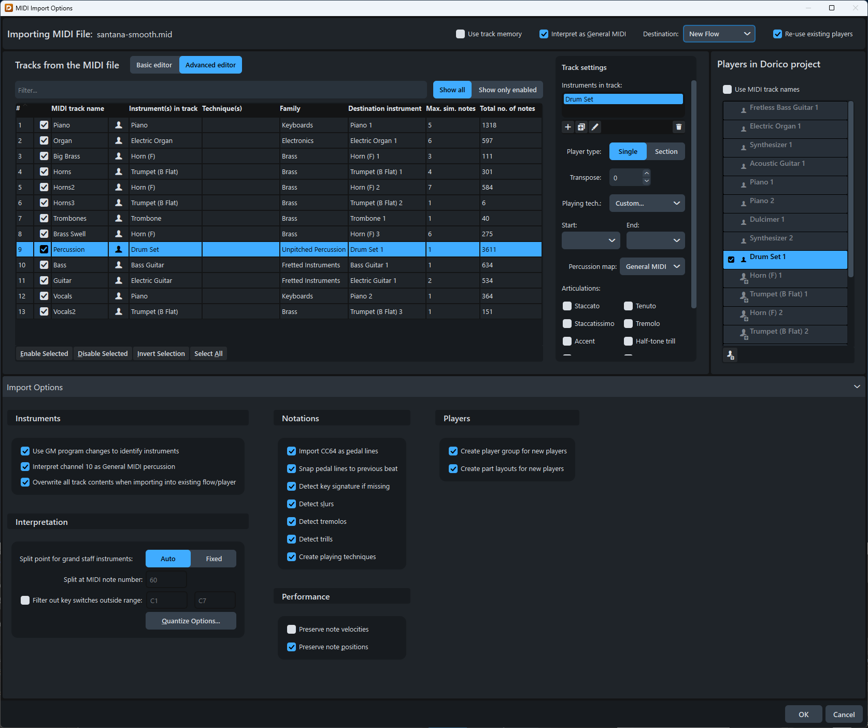
Task: Enable Use track memory checkbox
Action: (x=460, y=34)
